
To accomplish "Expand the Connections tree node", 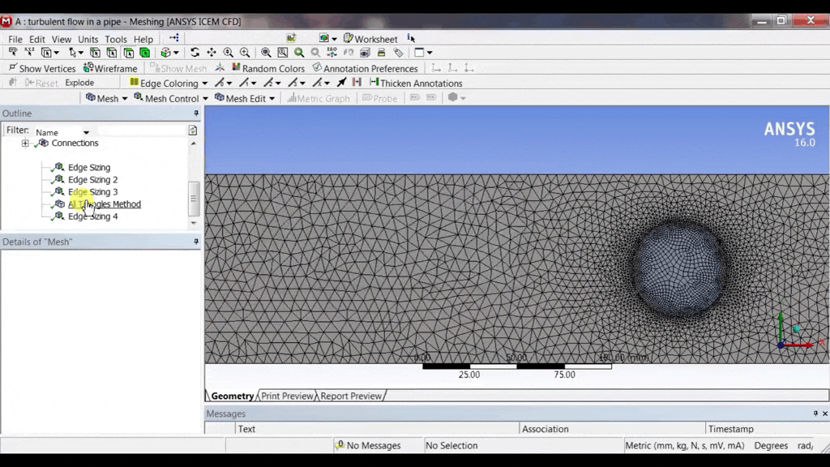I will coord(25,144).
